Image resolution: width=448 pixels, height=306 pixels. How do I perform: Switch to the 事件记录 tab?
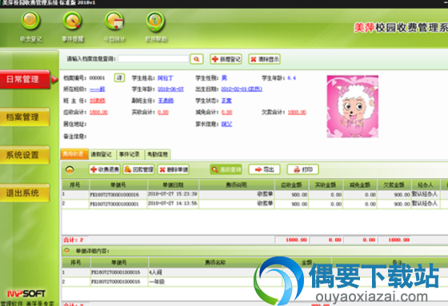tap(130, 154)
